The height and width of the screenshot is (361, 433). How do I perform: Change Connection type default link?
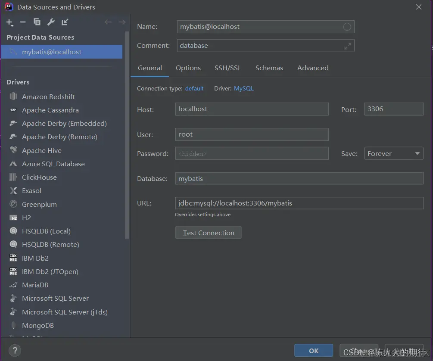(194, 89)
